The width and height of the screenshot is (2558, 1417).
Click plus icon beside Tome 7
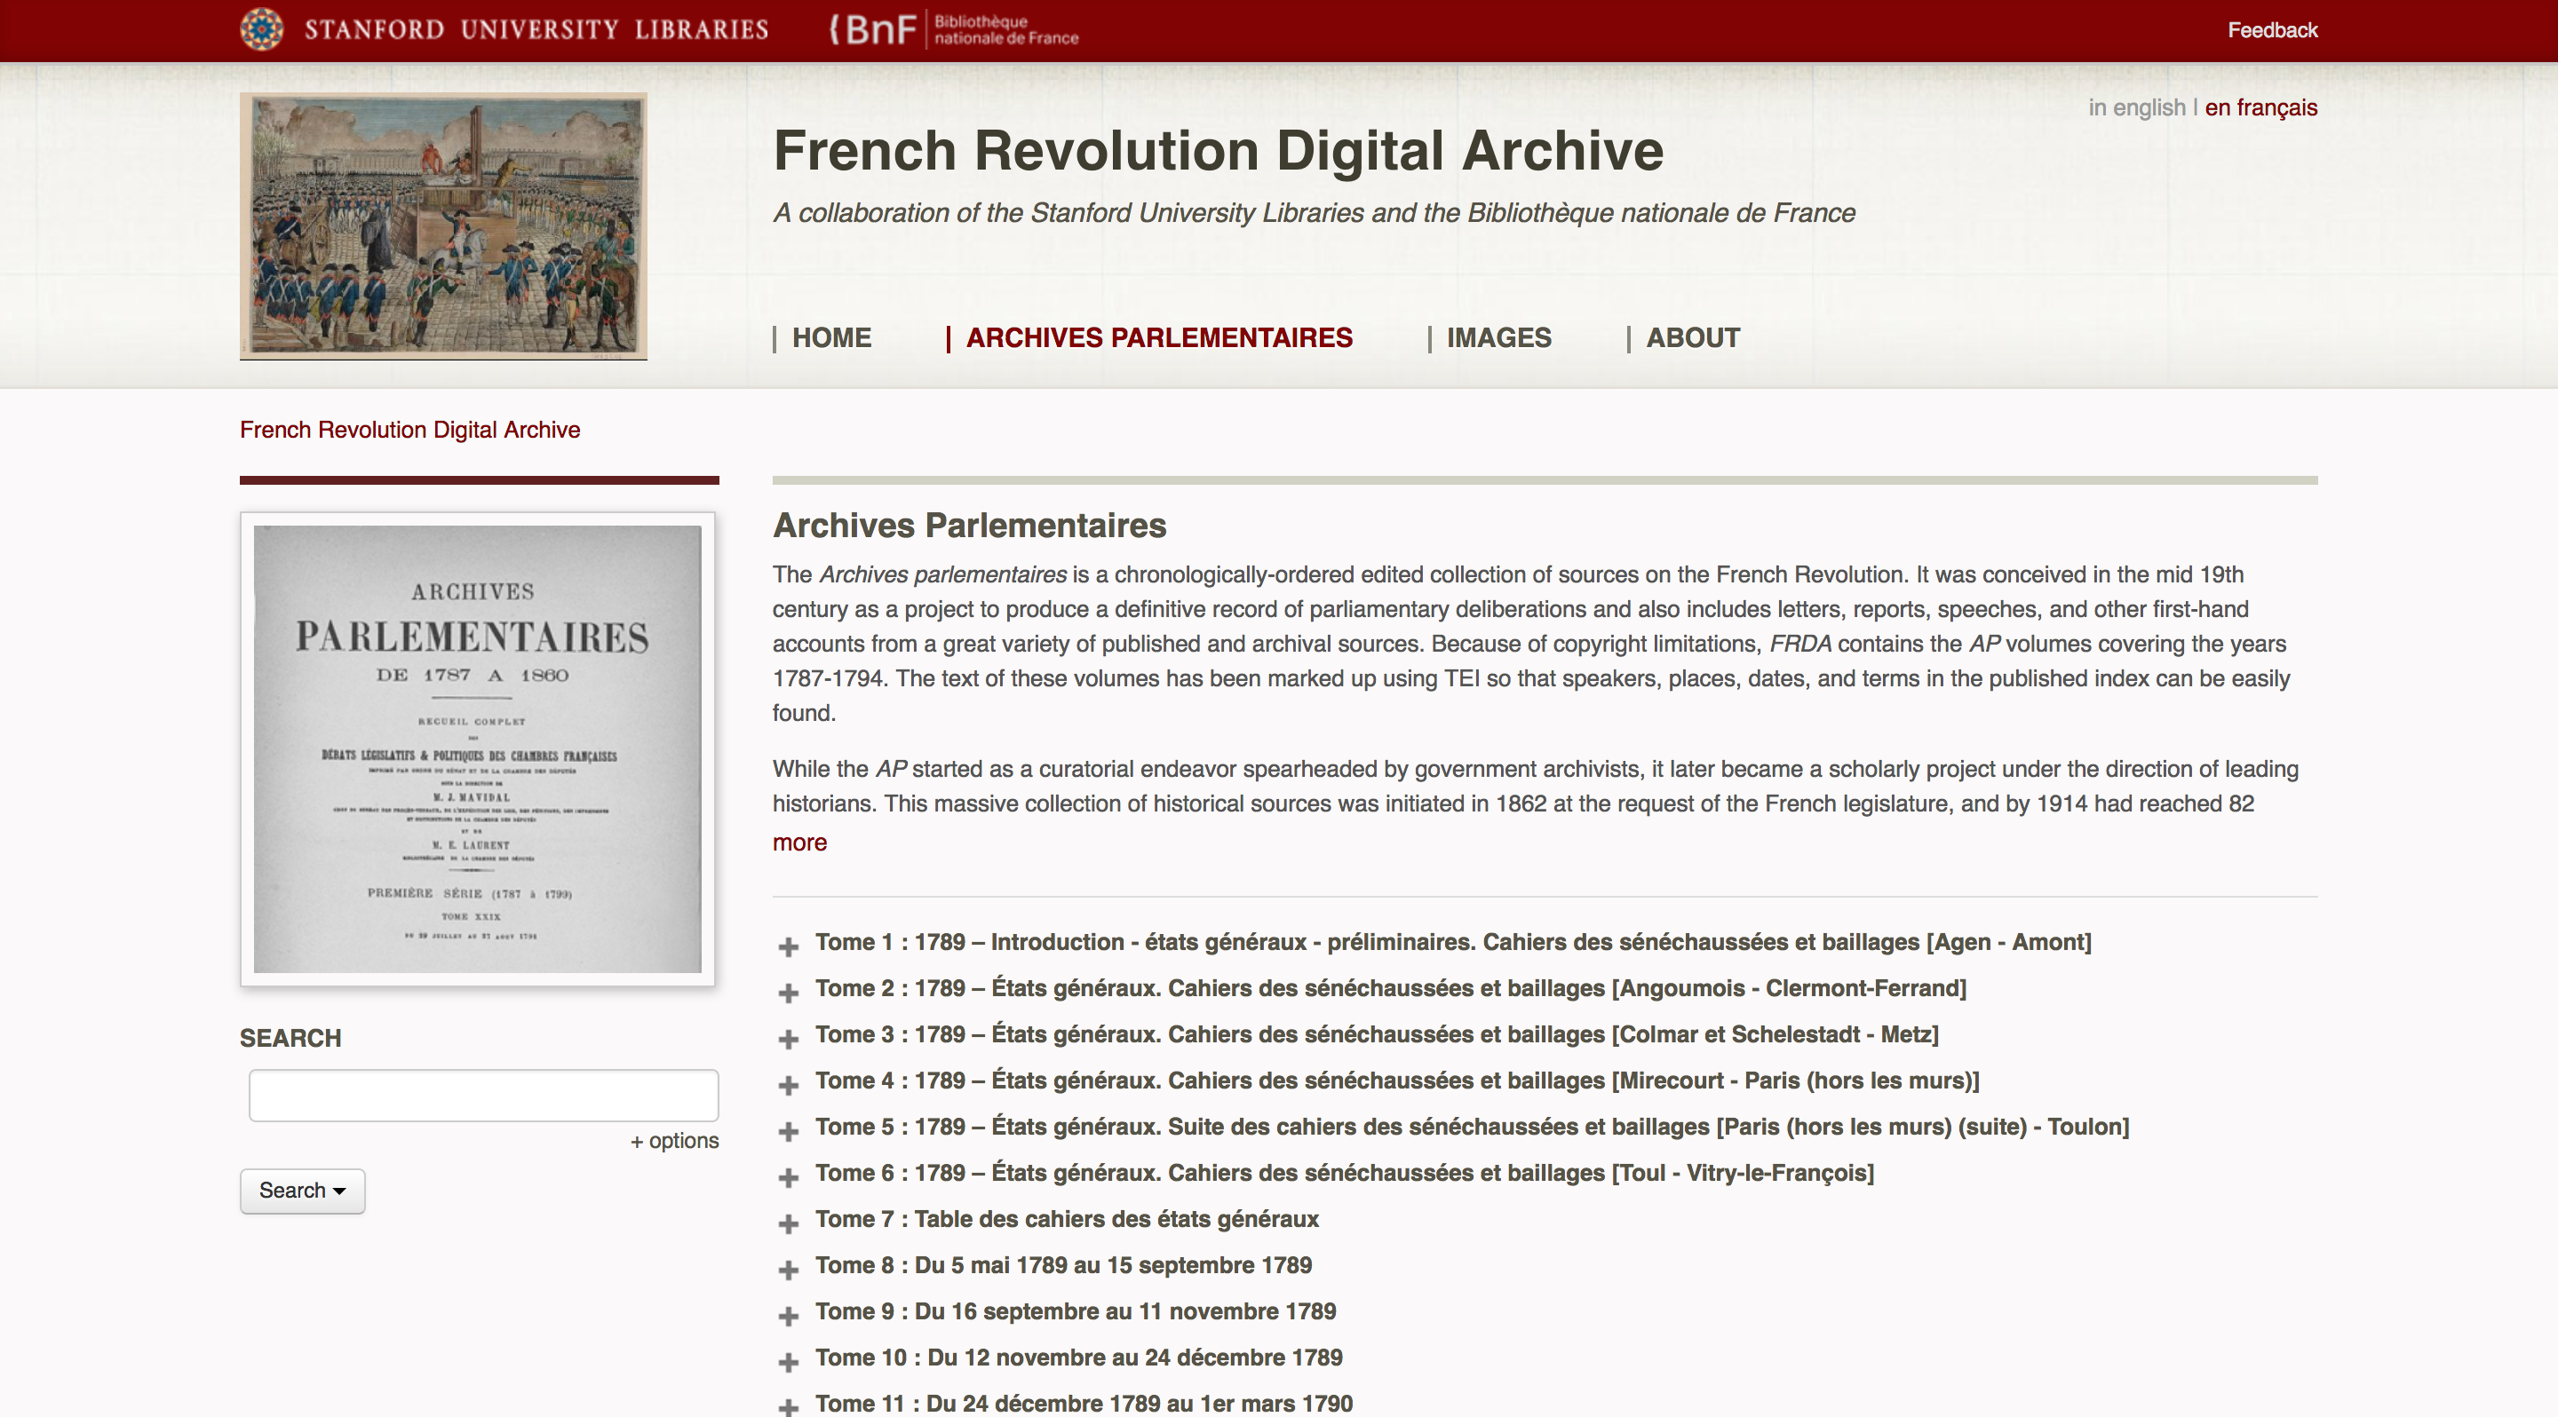point(789,1223)
